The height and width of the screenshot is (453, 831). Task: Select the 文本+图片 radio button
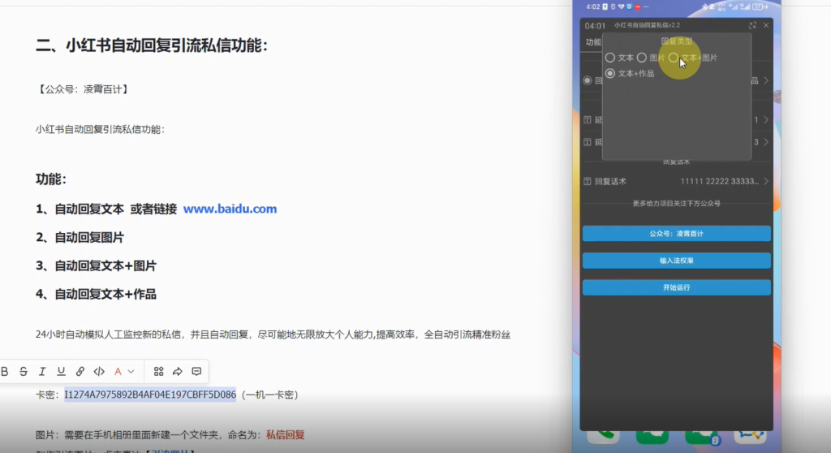(x=673, y=58)
